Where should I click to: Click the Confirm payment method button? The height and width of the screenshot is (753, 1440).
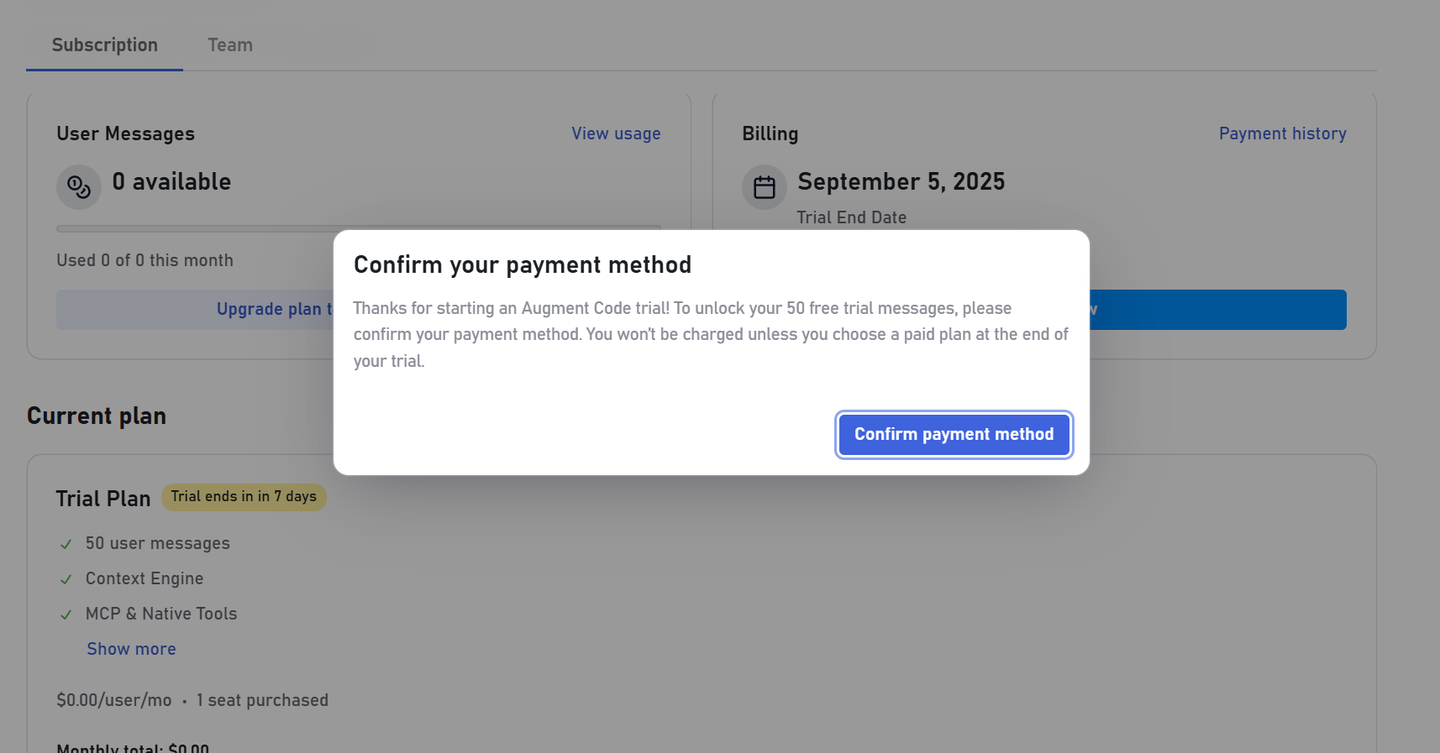point(954,435)
